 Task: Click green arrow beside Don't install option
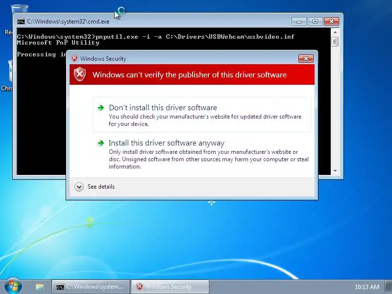click(x=101, y=108)
